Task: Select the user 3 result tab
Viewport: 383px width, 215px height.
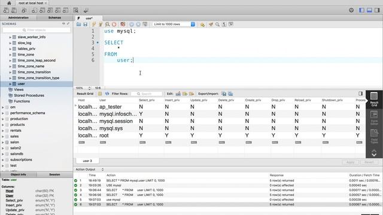Action: 87,161
